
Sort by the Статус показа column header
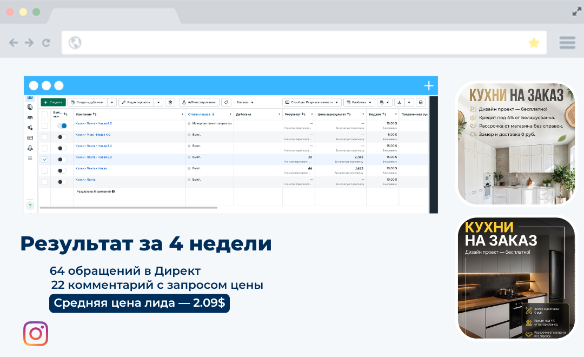click(x=201, y=115)
